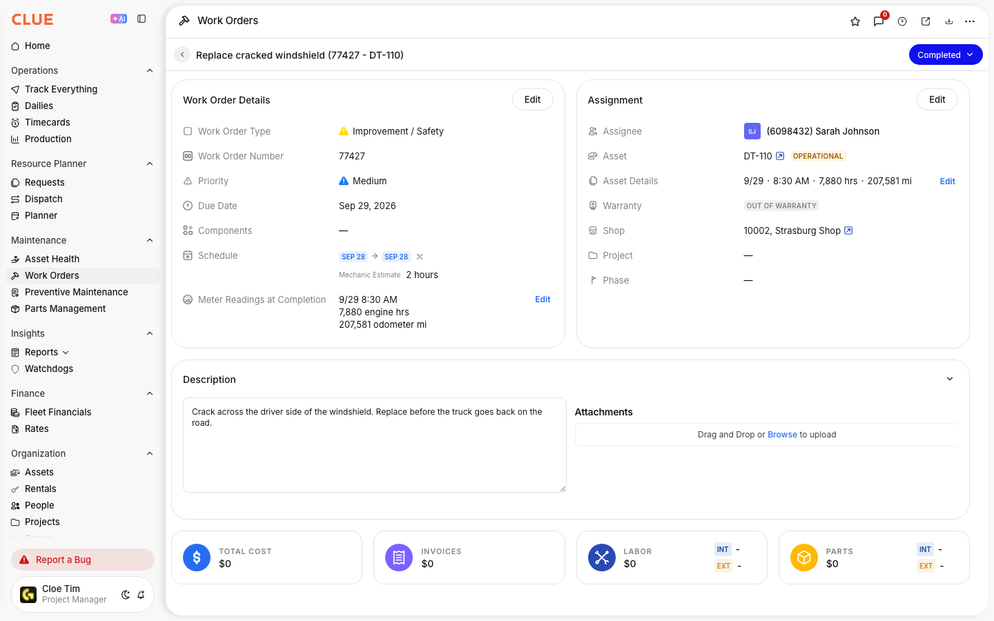Click the download icon in top bar
Viewport: 994px width, 621px height.
click(949, 21)
